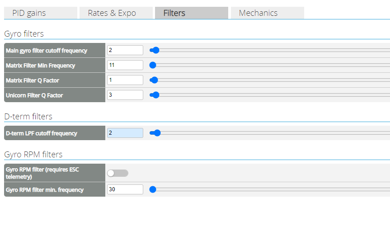Click the Gyro RPM filter (requires ESC telemetry) label

click(42, 173)
